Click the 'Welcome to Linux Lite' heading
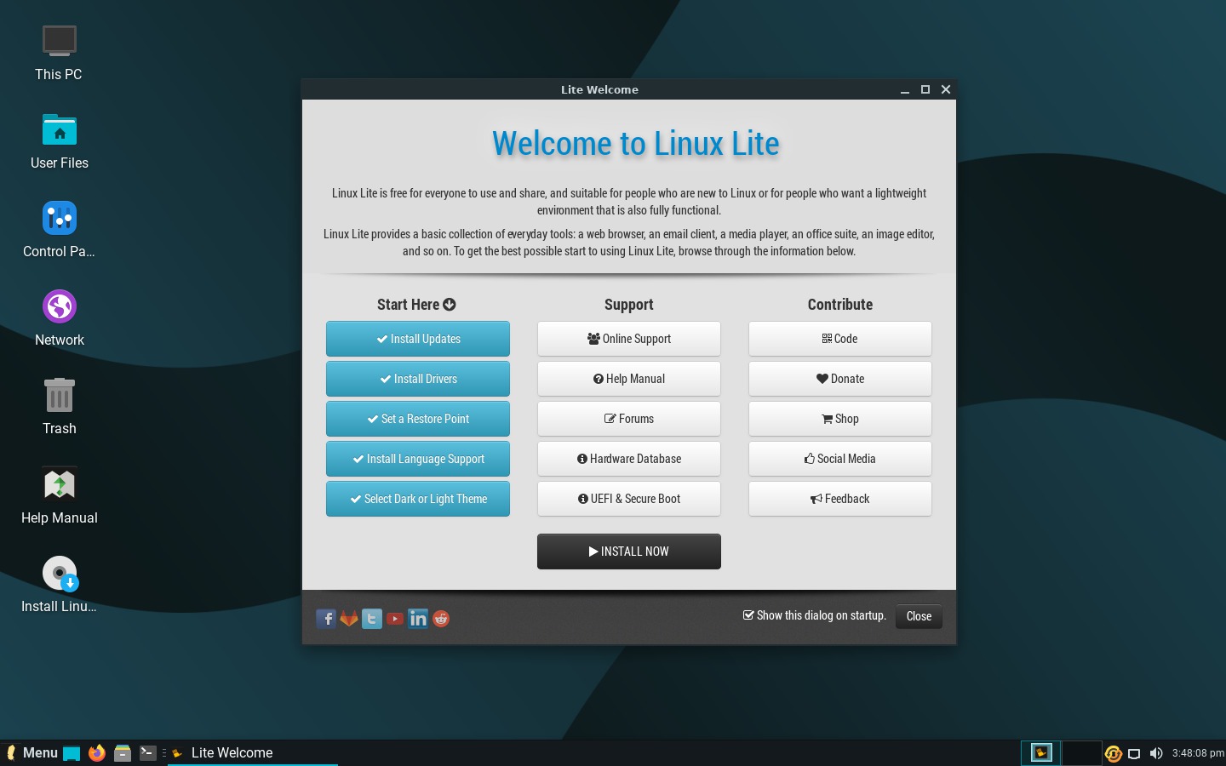 tap(636, 144)
